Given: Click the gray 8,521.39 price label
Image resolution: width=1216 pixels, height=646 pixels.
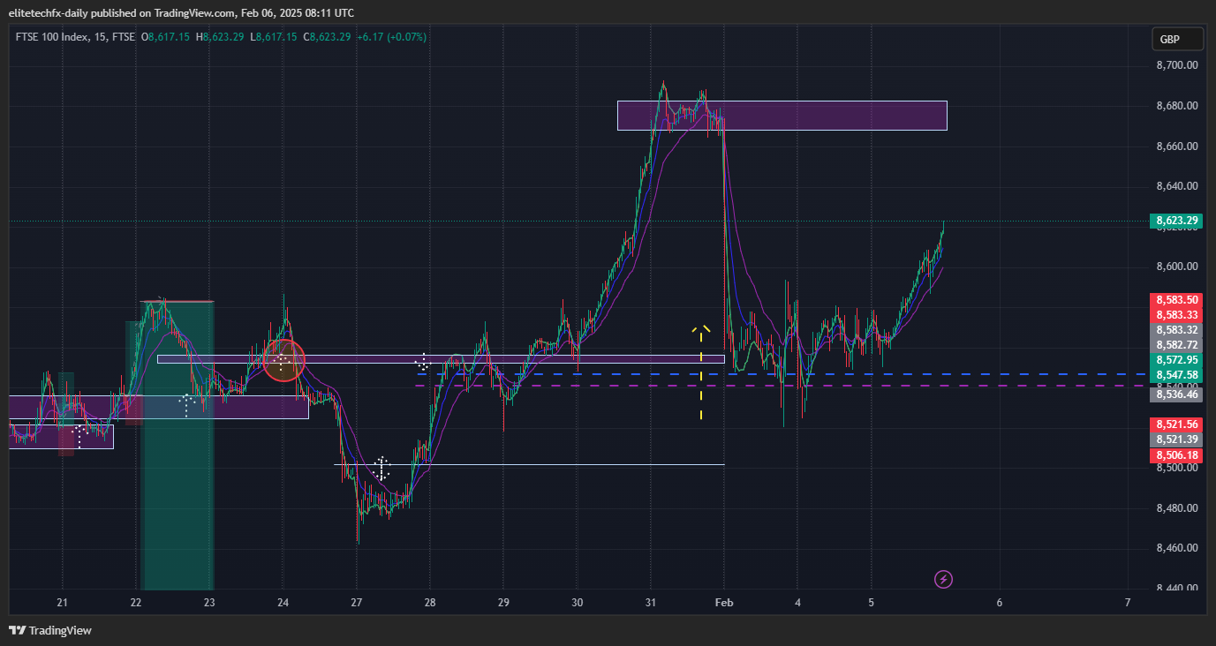Looking at the screenshot, I should pyautogui.click(x=1177, y=439).
